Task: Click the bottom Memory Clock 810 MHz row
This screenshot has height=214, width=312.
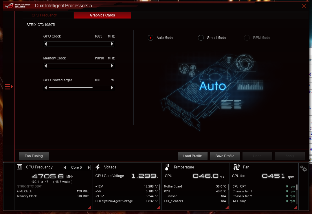Action: [53, 196]
